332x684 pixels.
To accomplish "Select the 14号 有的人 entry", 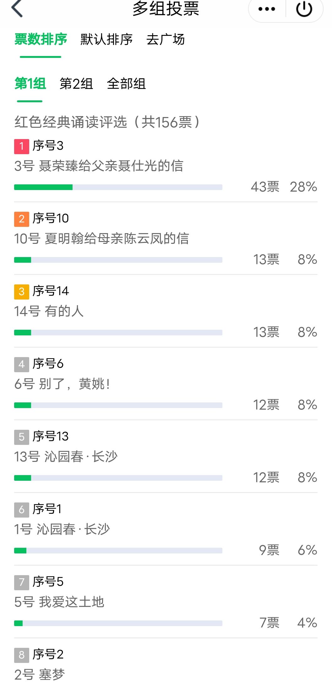I will coord(49,311).
